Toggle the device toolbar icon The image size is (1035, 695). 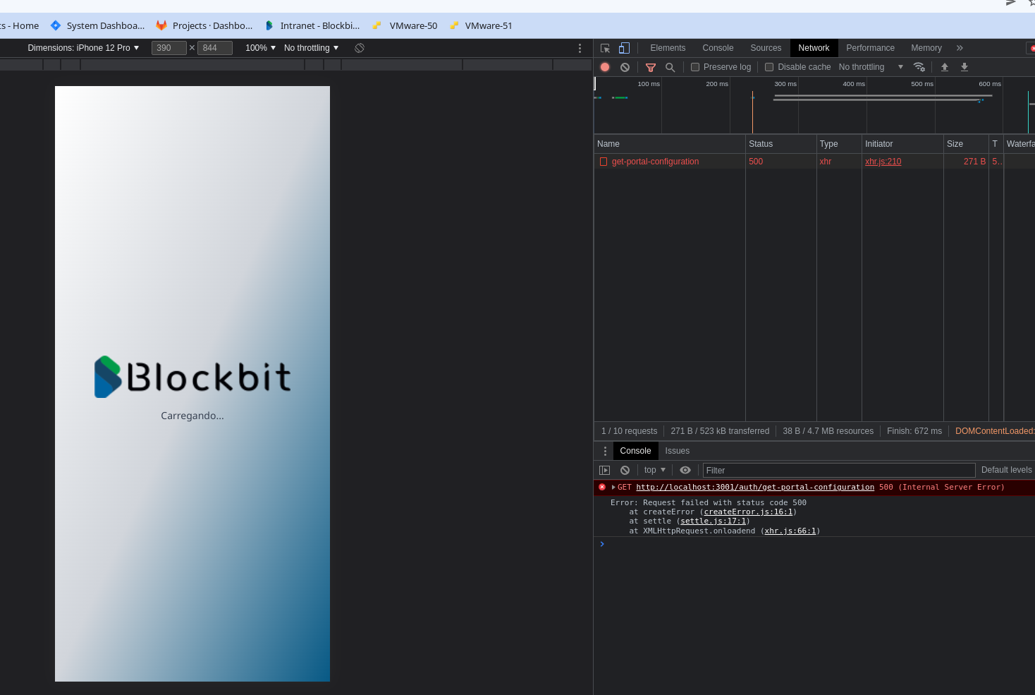(624, 48)
